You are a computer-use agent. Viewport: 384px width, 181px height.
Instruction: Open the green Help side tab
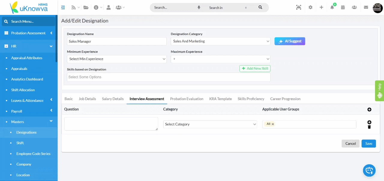[379, 90]
